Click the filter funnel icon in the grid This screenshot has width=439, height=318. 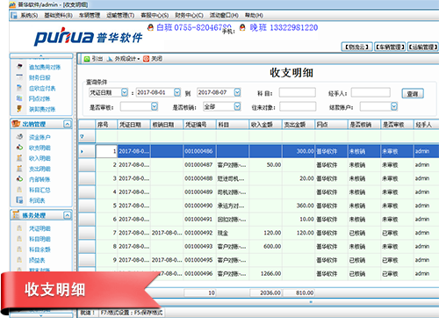[82, 136]
